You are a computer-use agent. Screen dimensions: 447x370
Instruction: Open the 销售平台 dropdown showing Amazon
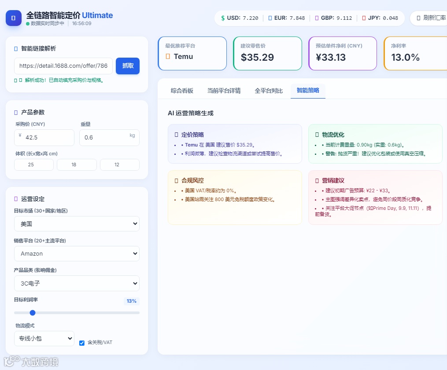click(77, 253)
